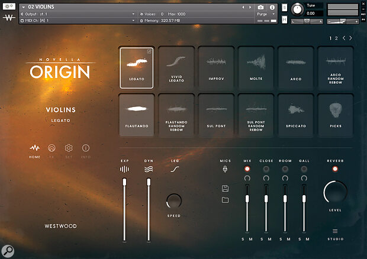Screen dimensions: 367x259
Task: Click the DYN dynamics wave icon
Action: point(149,169)
